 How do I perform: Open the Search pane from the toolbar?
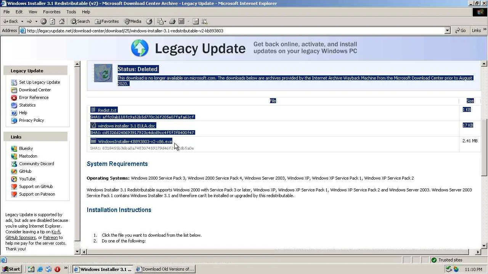tap(80, 21)
